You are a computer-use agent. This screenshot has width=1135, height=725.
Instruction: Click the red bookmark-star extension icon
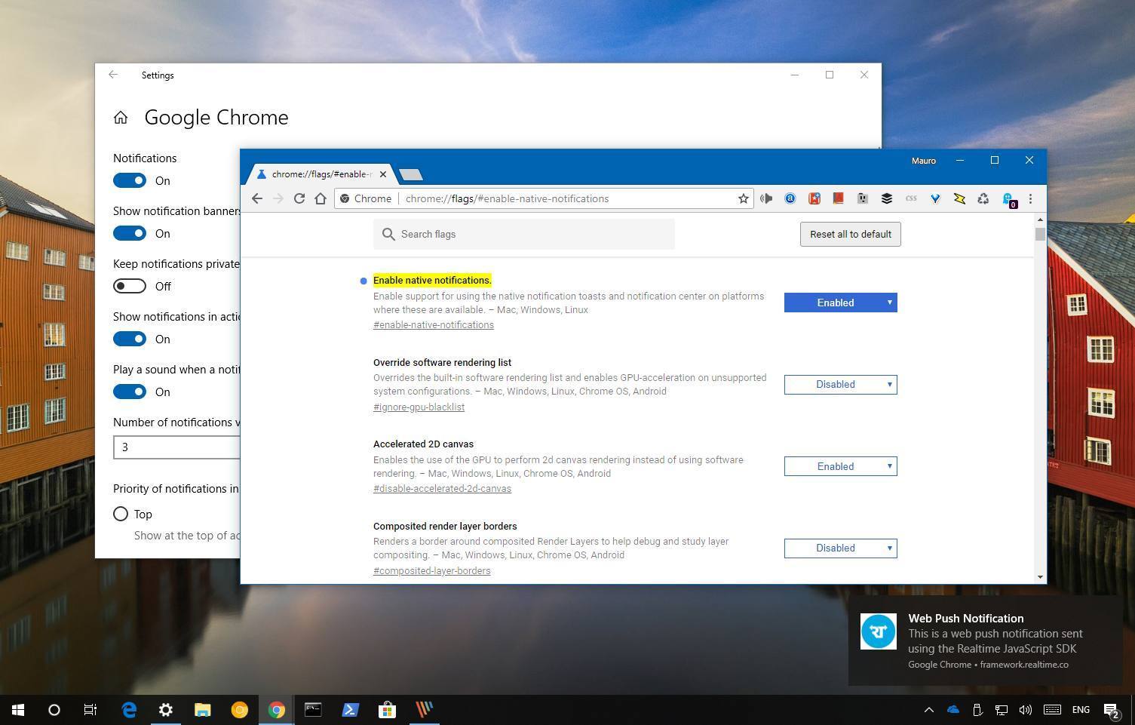[814, 198]
